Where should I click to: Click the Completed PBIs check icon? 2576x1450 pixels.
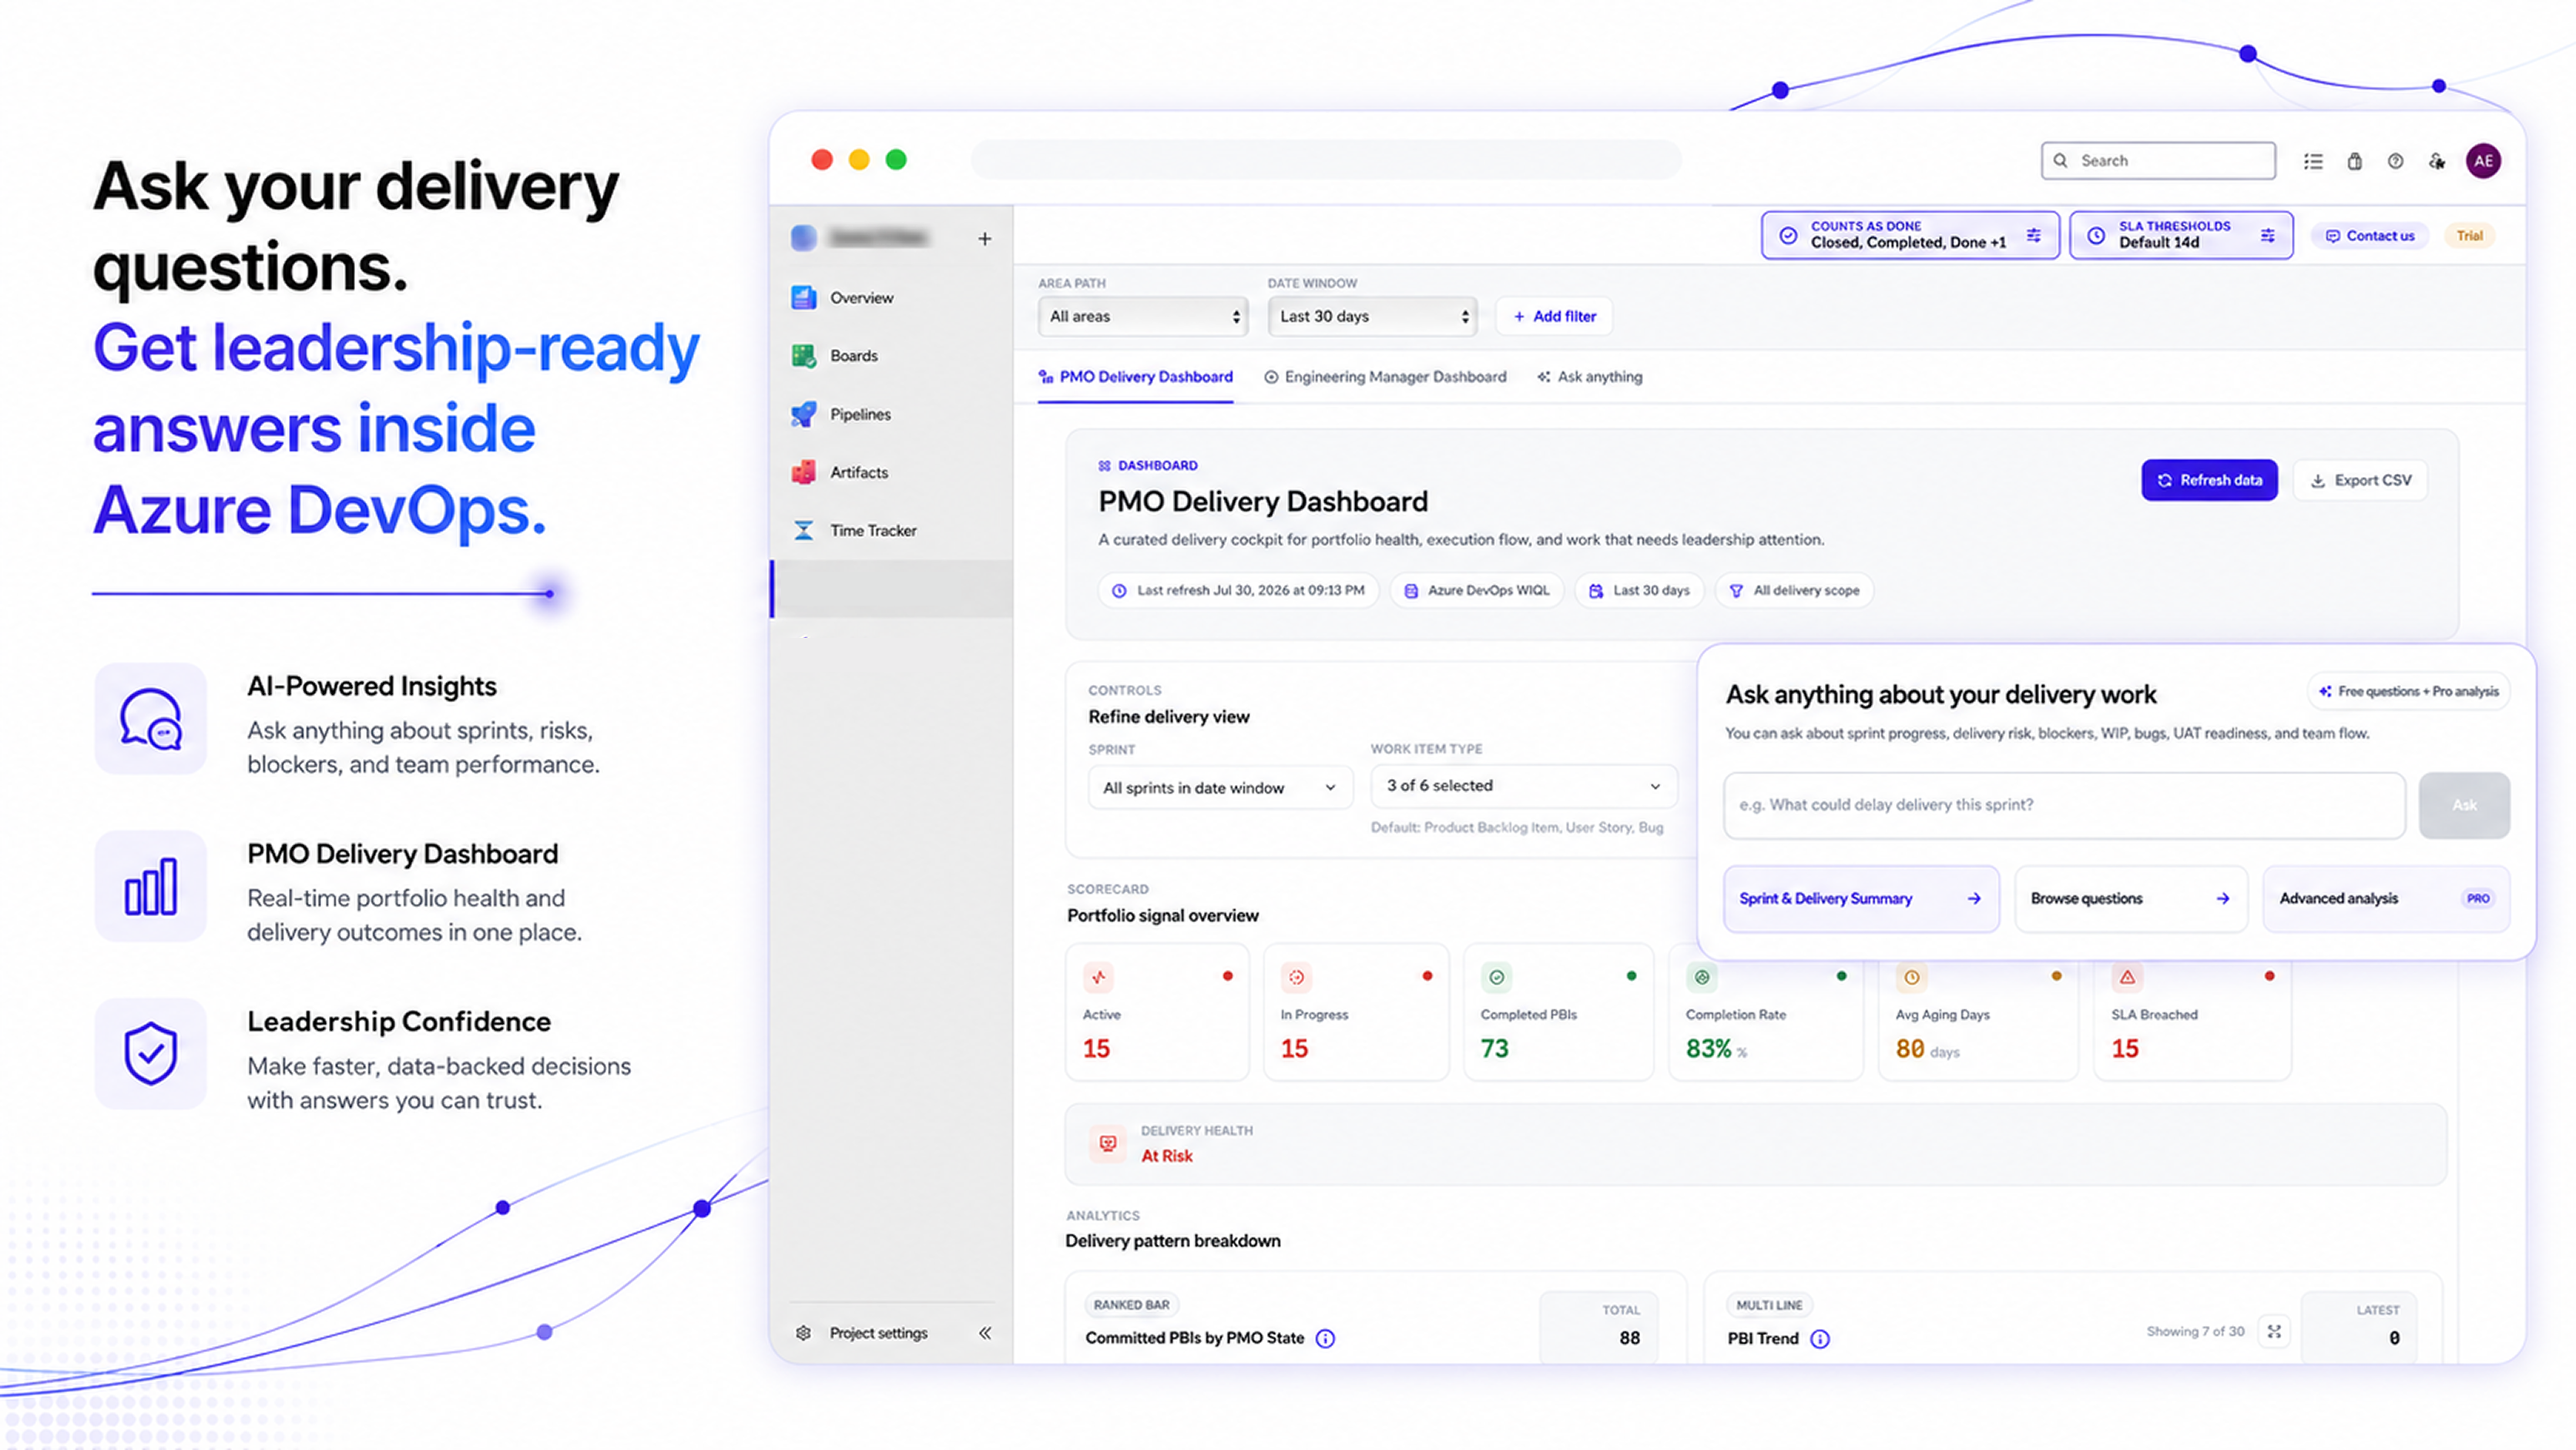[1496, 977]
